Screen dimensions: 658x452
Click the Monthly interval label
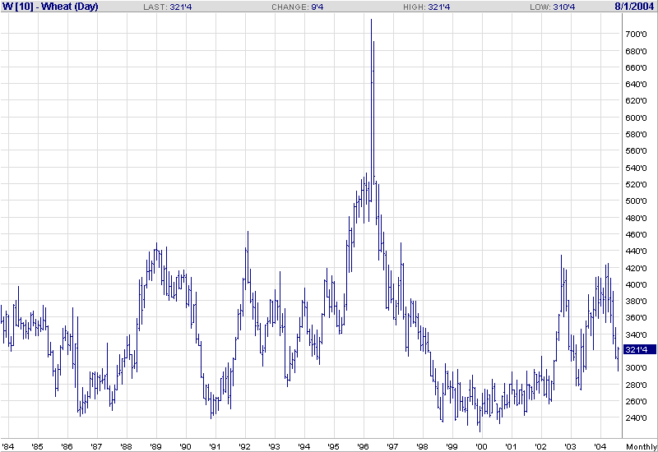(x=642, y=446)
